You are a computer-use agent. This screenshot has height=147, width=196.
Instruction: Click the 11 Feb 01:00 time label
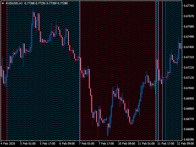coord(146,144)
